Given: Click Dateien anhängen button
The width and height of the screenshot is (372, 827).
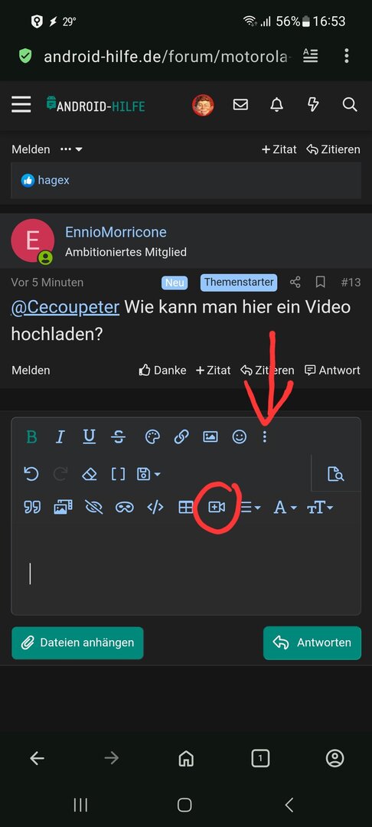Looking at the screenshot, I should pyautogui.click(x=77, y=642).
